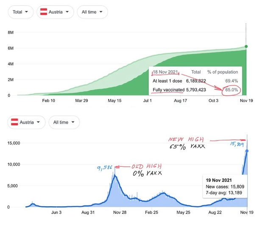
Task: Open All time dropdown above vaccination chart
Action: tap(92, 12)
